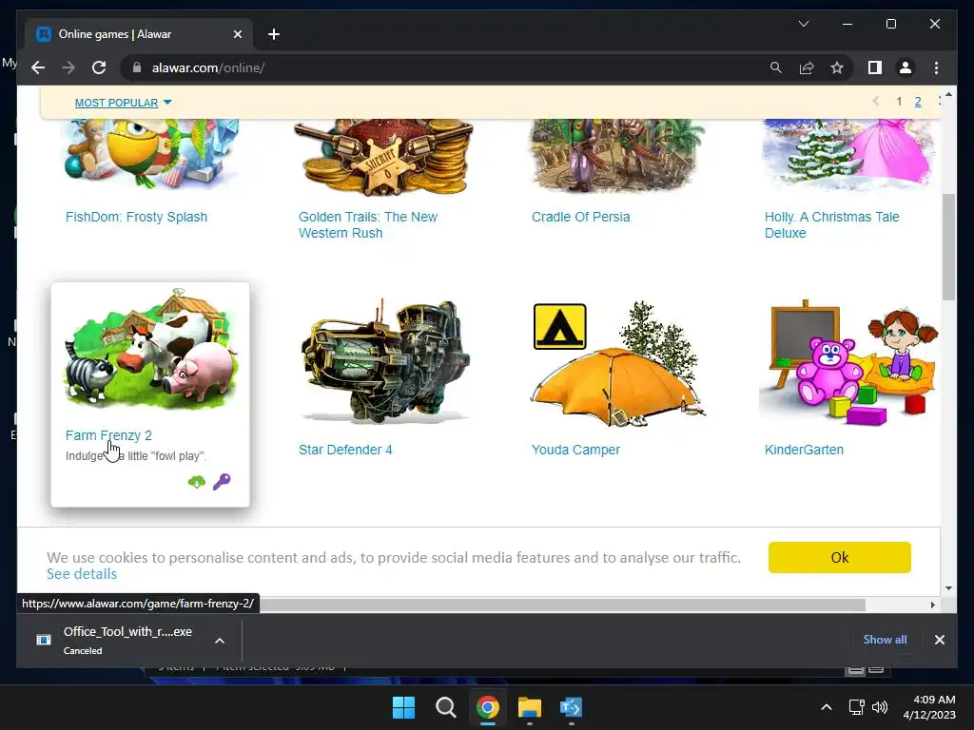
Task: Open the Youda Camper link
Action: [575, 450]
